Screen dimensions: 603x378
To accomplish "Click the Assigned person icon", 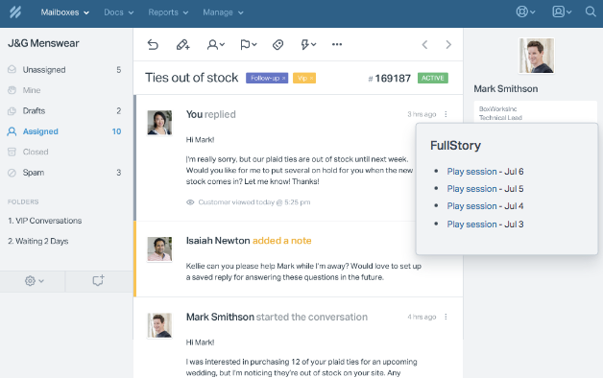I will [x=12, y=131].
